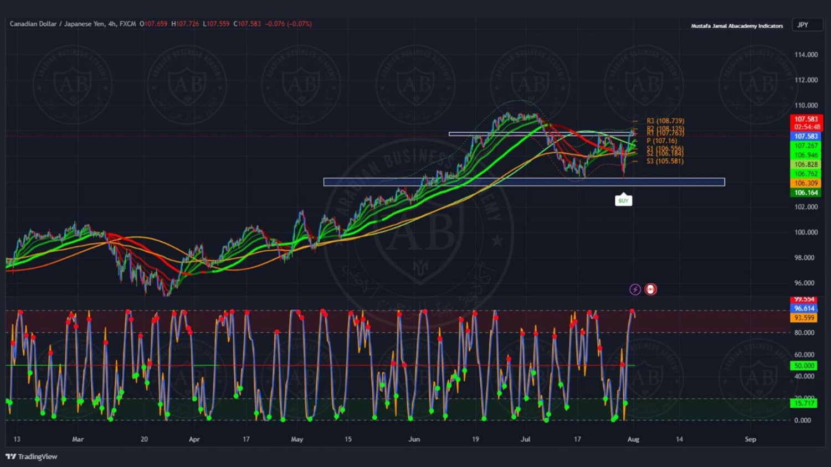Click the Mar date on time axis

coord(78,439)
